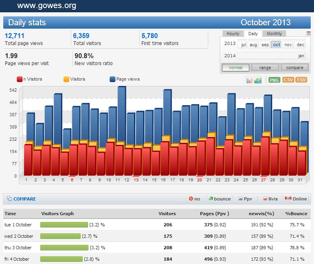The width and height of the screenshot is (314, 264).
Task: Switch to 'range' date mode
Action: pos(265,68)
